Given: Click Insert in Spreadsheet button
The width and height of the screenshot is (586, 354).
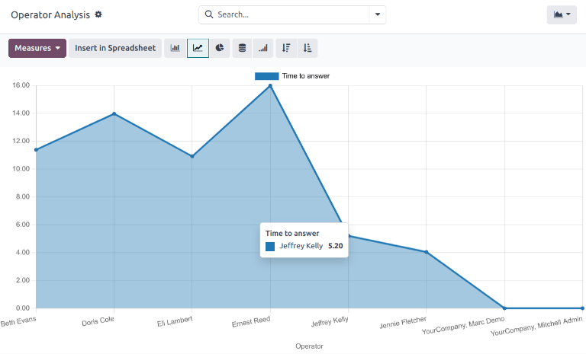Looking at the screenshot, I should (115, 48).
